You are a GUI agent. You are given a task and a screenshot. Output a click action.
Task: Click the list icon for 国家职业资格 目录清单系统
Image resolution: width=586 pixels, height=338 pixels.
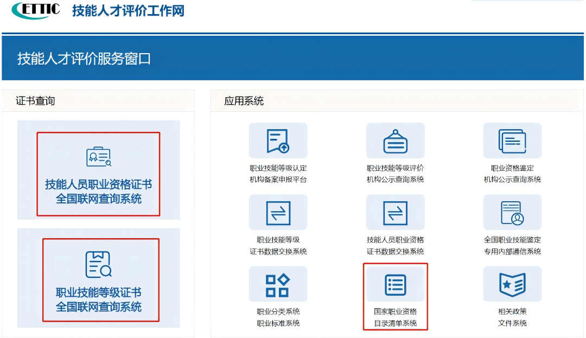[x=395, y=284]
